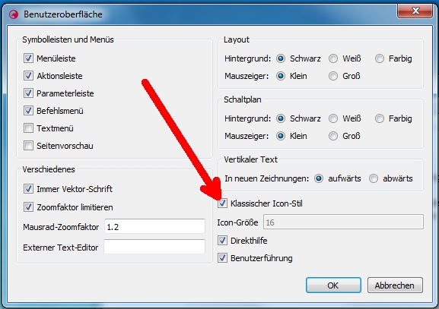Enable the Textmenü checkbox
Image resolution: width=439 pixels, height=309 pixels.
point(28,128)
